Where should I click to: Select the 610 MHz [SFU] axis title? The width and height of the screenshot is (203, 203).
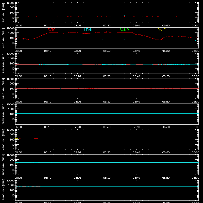coord(3,63)
